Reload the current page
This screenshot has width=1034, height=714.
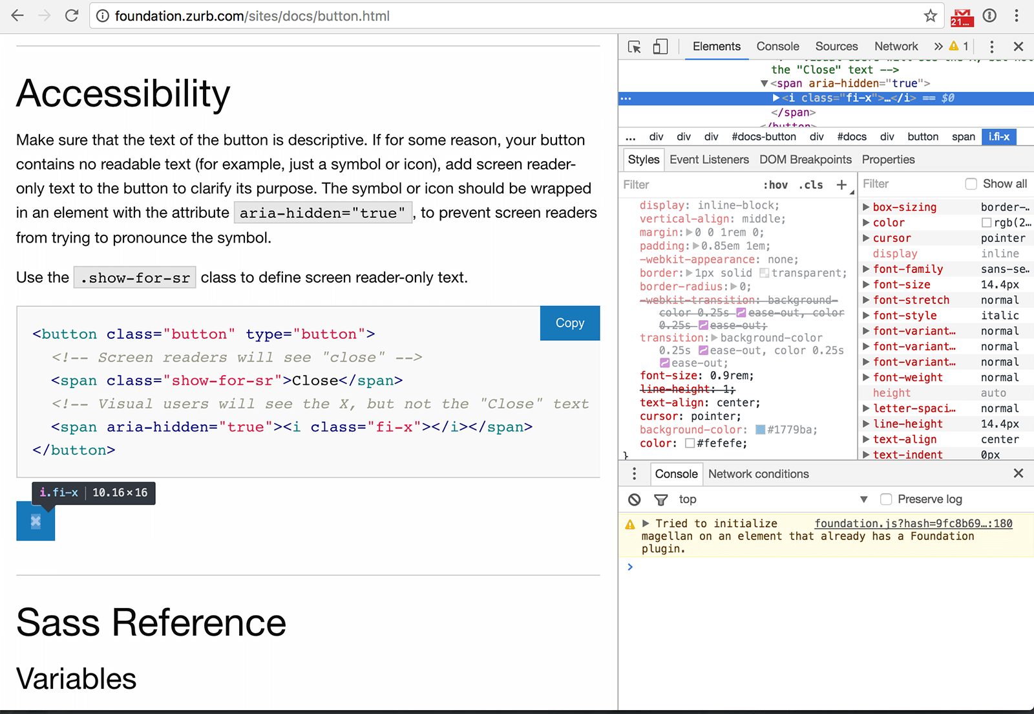pyautogui.click(x=72, y=16)
